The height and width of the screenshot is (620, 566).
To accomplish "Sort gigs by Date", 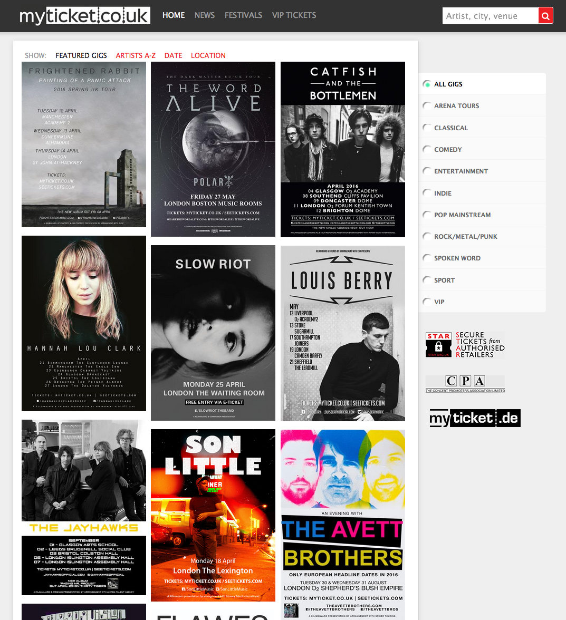I will 173,56.
